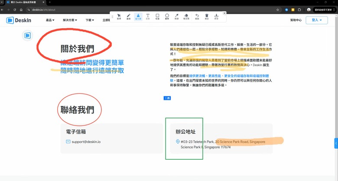Save the annotated screenshot with the download icon
Image resolution: width=338 pixels, height=181 pixels.
216,16
